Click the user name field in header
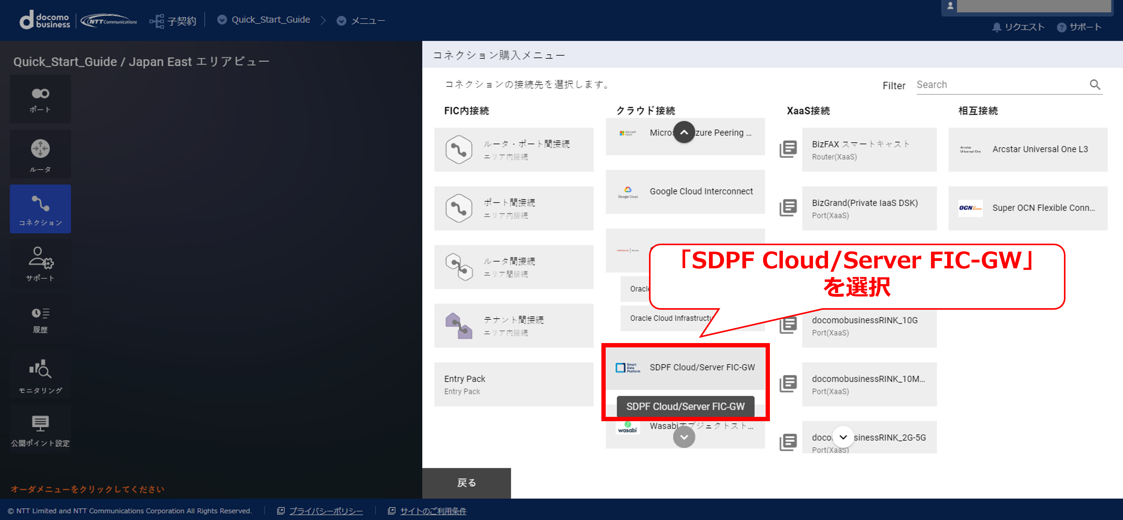The height and width of the screenshot is (520, 1123). pos(1034,6)
